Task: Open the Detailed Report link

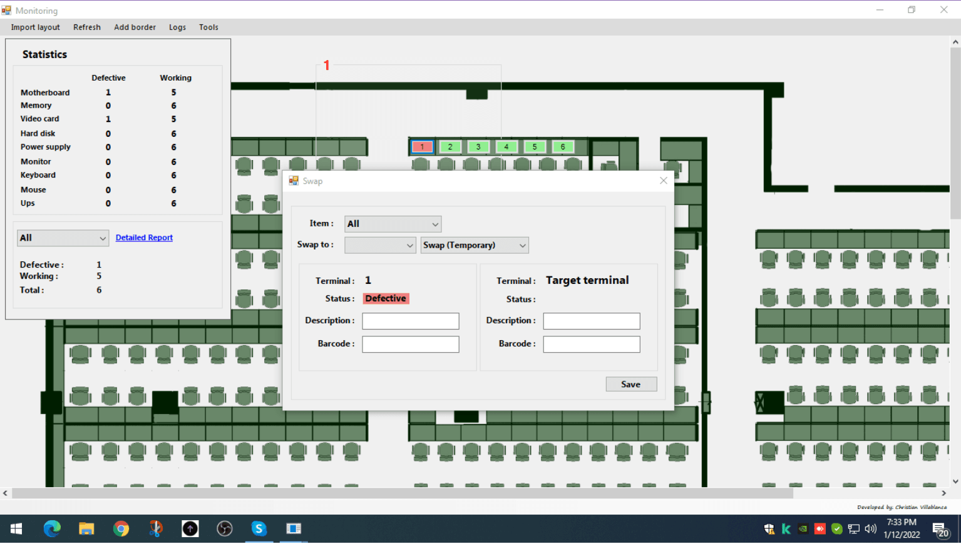Action: (144, 237)
